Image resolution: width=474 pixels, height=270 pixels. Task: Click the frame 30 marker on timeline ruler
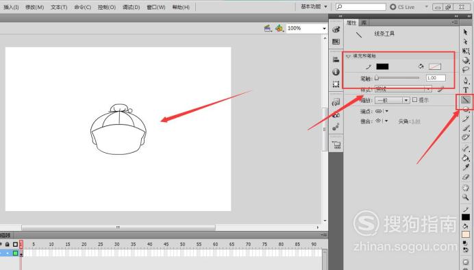[x=116, y=244]
